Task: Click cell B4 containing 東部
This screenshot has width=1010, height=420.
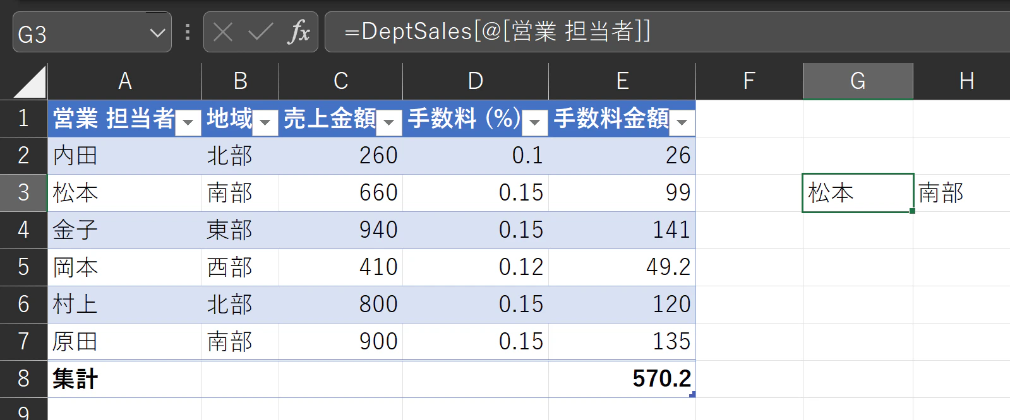Action: (240, 230)
